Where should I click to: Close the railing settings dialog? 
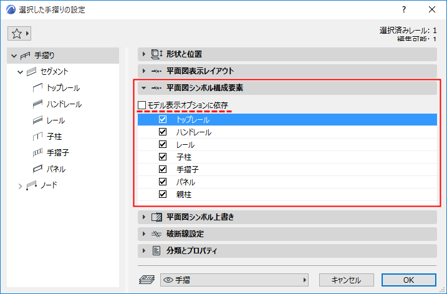(432, 9)
